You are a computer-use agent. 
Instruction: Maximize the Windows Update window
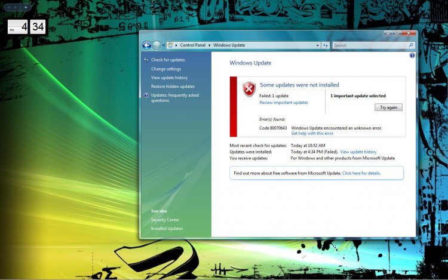click(x=397, y=33)
